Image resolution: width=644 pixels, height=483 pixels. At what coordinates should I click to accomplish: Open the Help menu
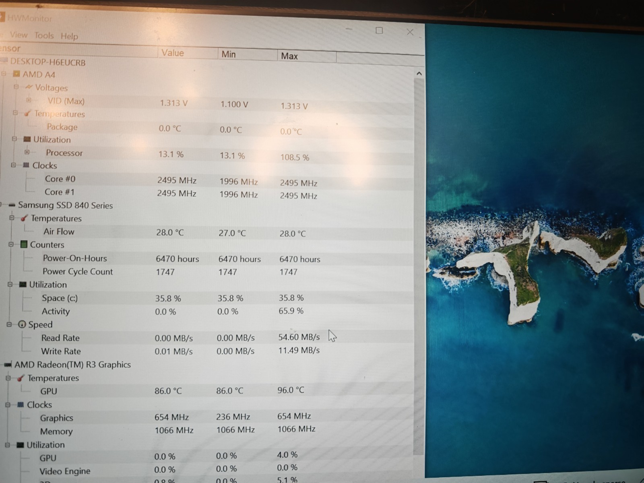pyautogui.click(x=69, y=36)
